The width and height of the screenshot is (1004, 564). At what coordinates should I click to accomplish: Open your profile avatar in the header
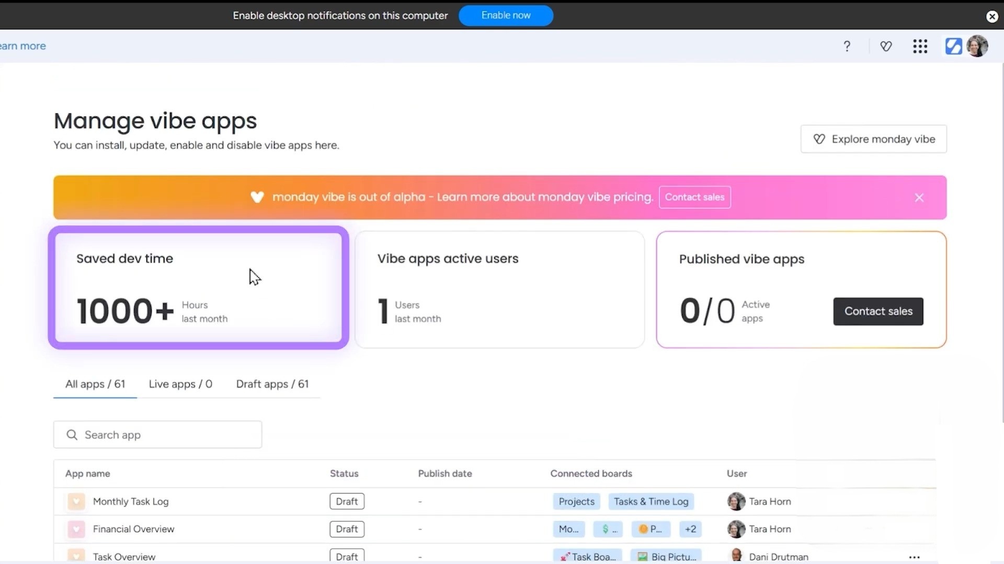977,46
